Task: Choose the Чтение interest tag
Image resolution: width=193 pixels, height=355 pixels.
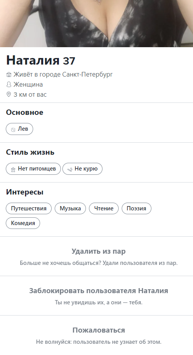Action: click(x=104, y=208)
